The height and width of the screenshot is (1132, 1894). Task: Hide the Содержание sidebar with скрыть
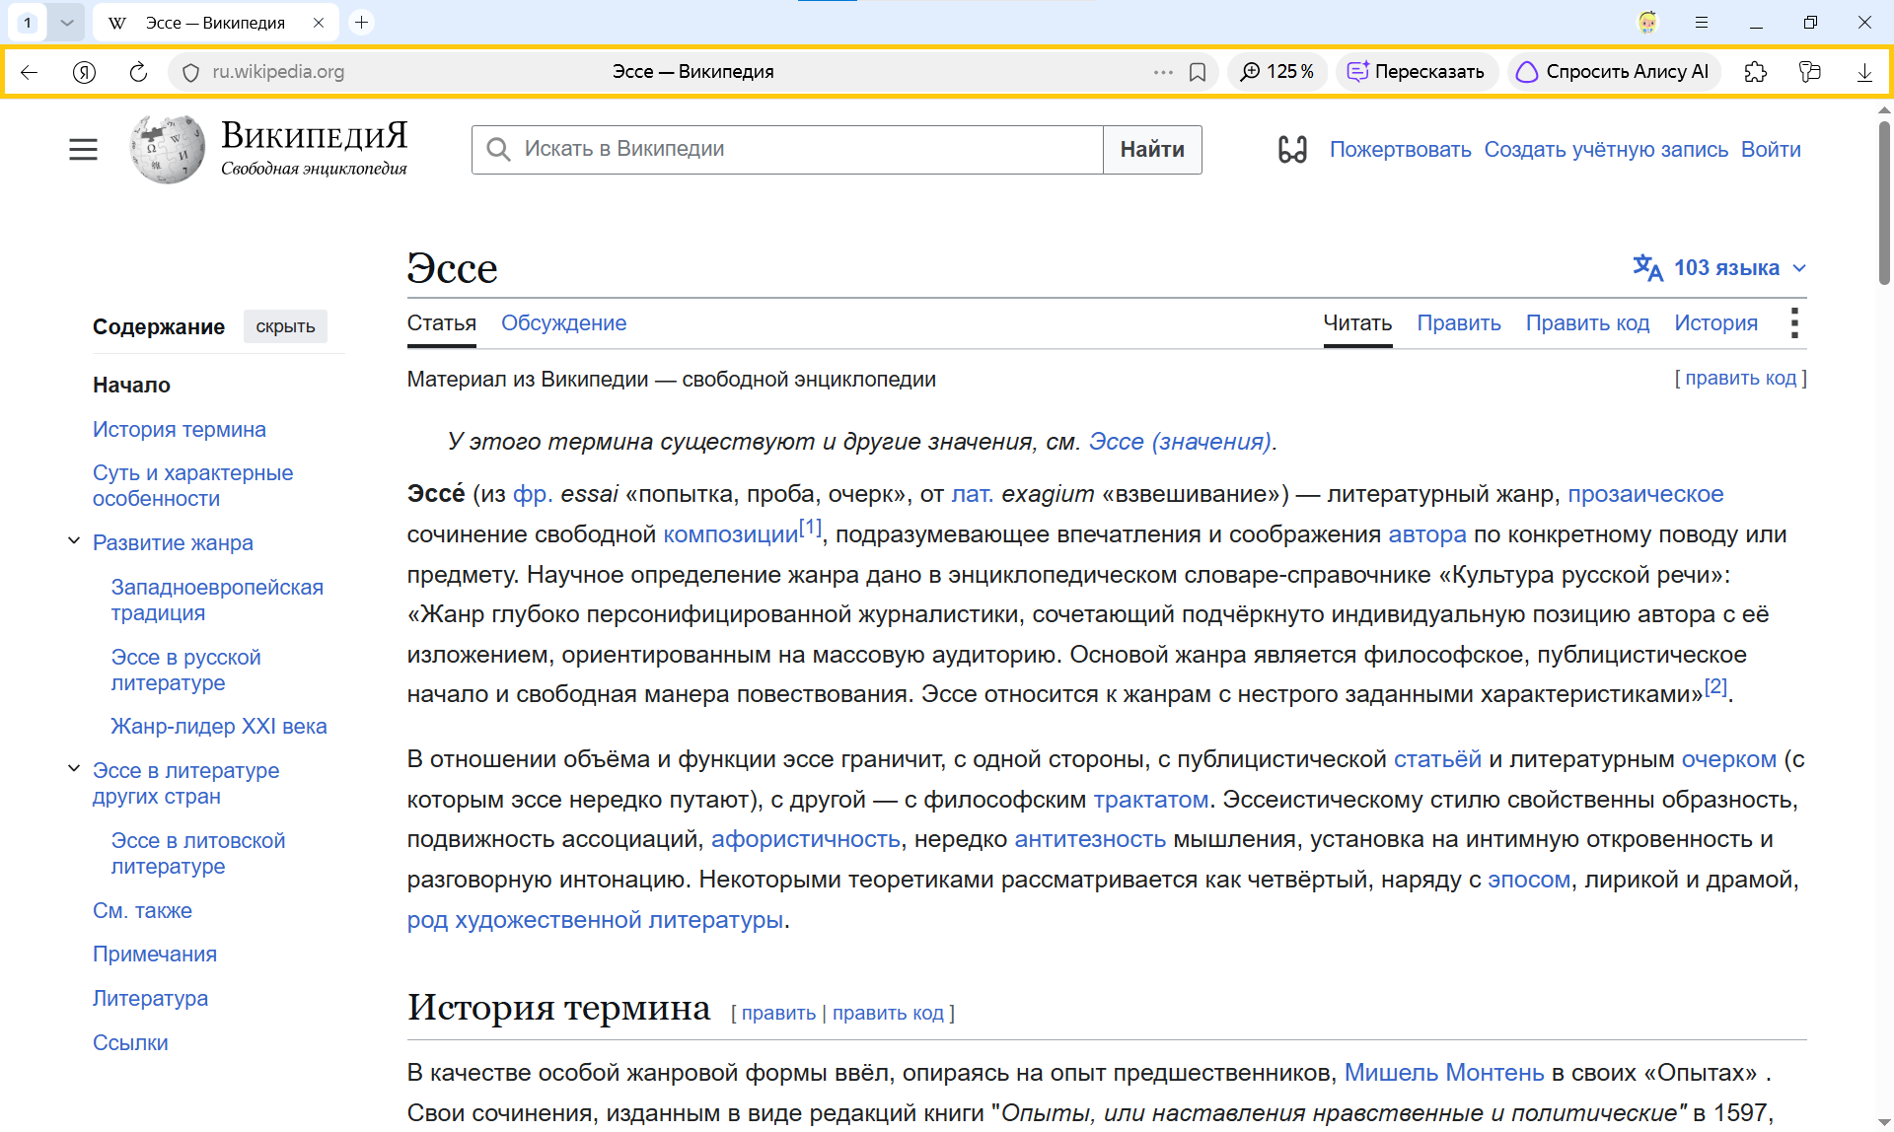285,326
